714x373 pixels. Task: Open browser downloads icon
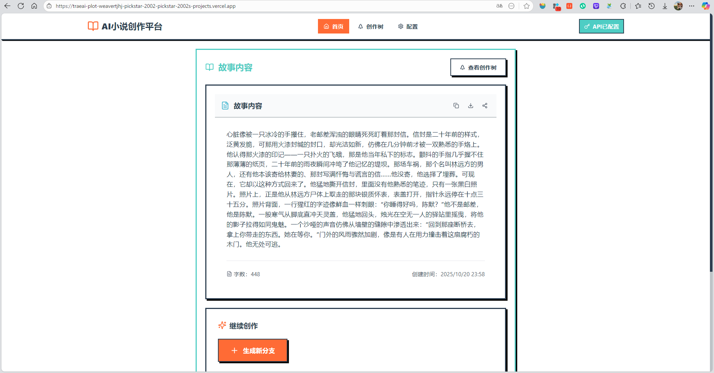tap(665, 6)
